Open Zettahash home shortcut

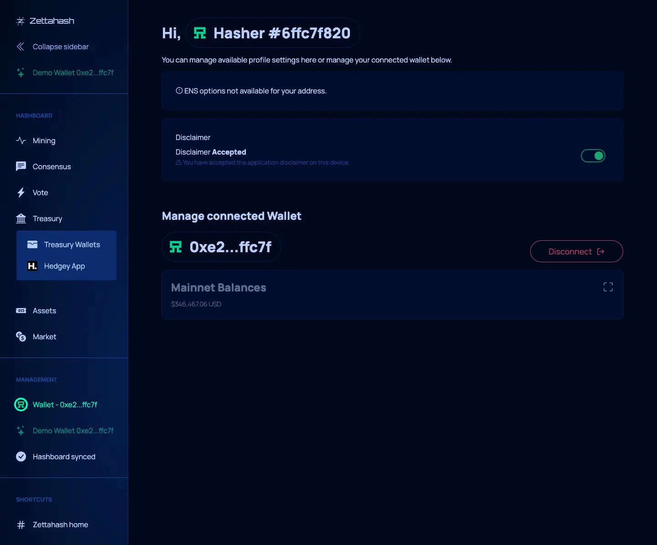click(x=60, y=525)
